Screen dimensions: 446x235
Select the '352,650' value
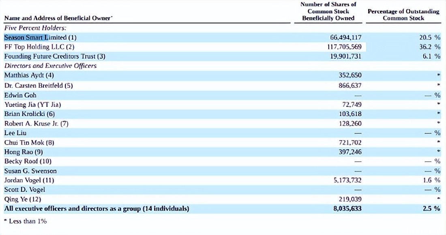[350, 75]
